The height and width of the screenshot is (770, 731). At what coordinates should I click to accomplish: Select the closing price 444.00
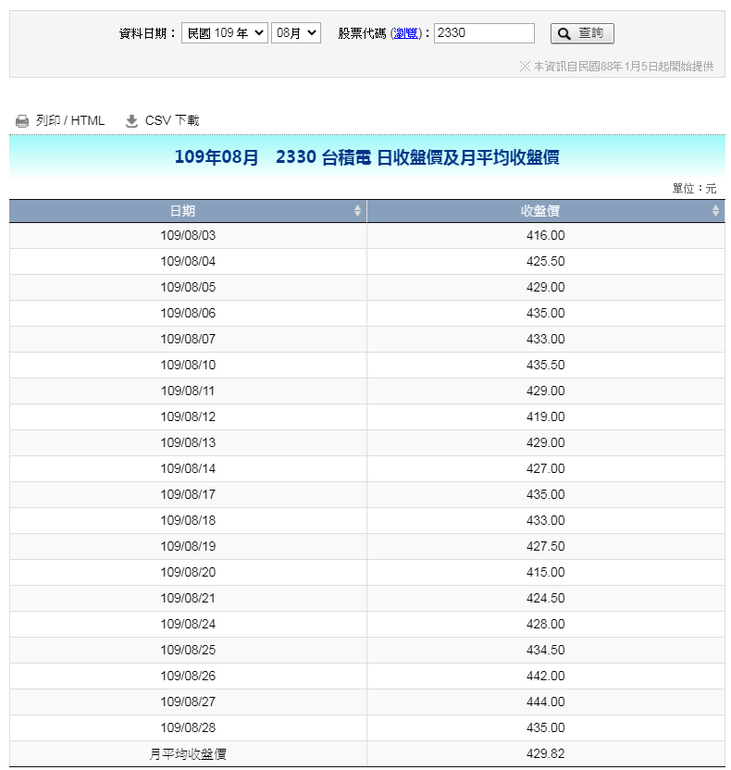545,702
